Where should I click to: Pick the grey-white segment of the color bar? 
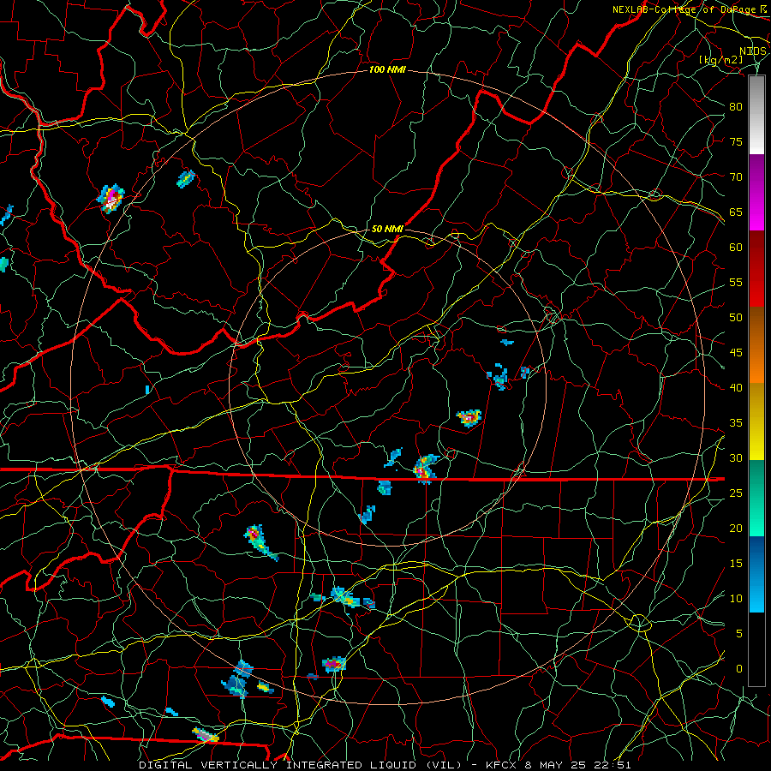click(x=756, y=115)
